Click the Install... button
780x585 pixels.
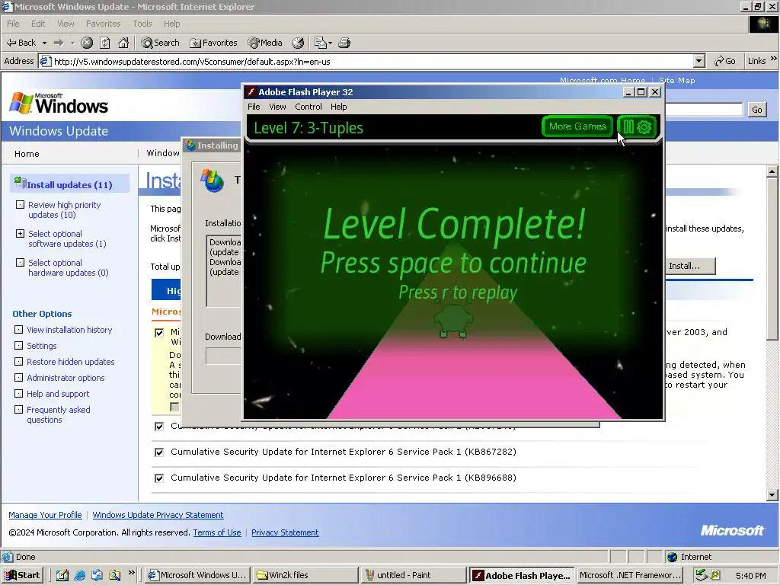point(690,266)
